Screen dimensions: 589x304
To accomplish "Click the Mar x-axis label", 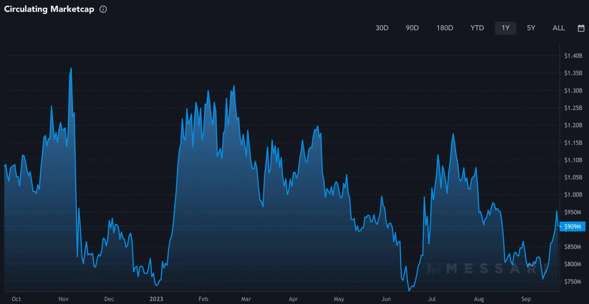I will pos(246,299).
